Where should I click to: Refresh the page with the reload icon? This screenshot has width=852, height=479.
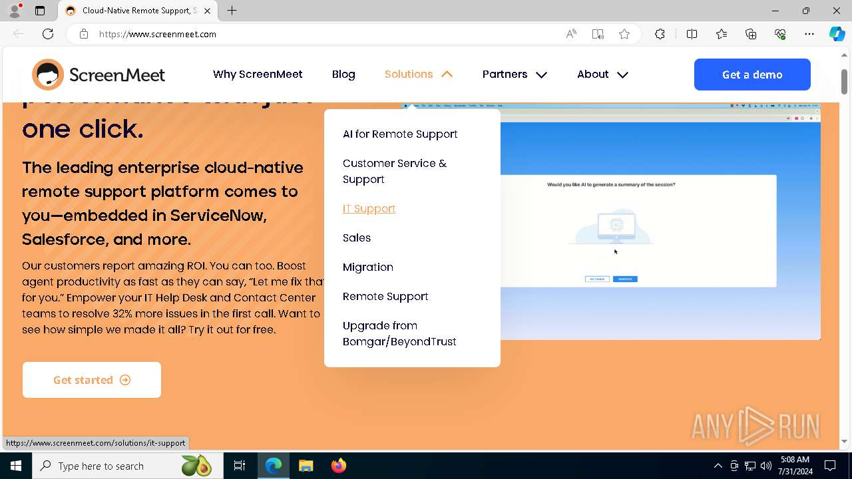coord(48,34)
